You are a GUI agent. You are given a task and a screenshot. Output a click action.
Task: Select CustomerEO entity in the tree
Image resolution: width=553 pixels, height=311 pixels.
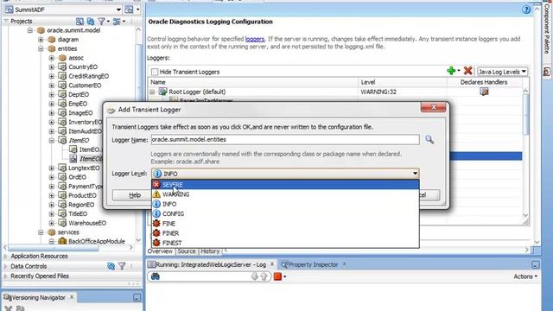tap(85, 86)
